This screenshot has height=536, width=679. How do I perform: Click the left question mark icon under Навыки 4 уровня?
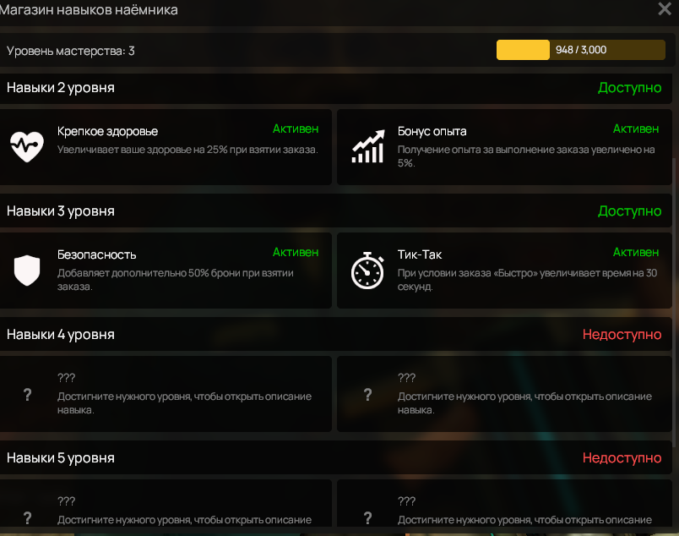tap(27, 394)
